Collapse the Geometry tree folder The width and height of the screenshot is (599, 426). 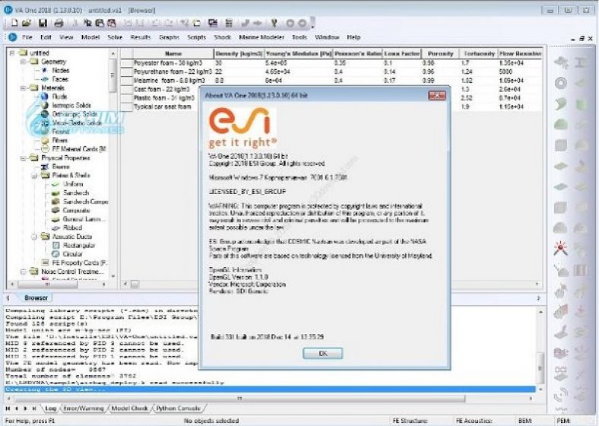(23, 62)
